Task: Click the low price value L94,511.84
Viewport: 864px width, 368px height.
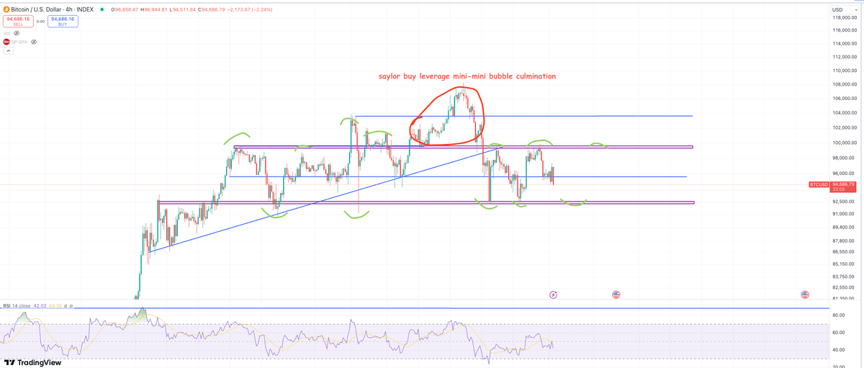Action: (183, 9)
